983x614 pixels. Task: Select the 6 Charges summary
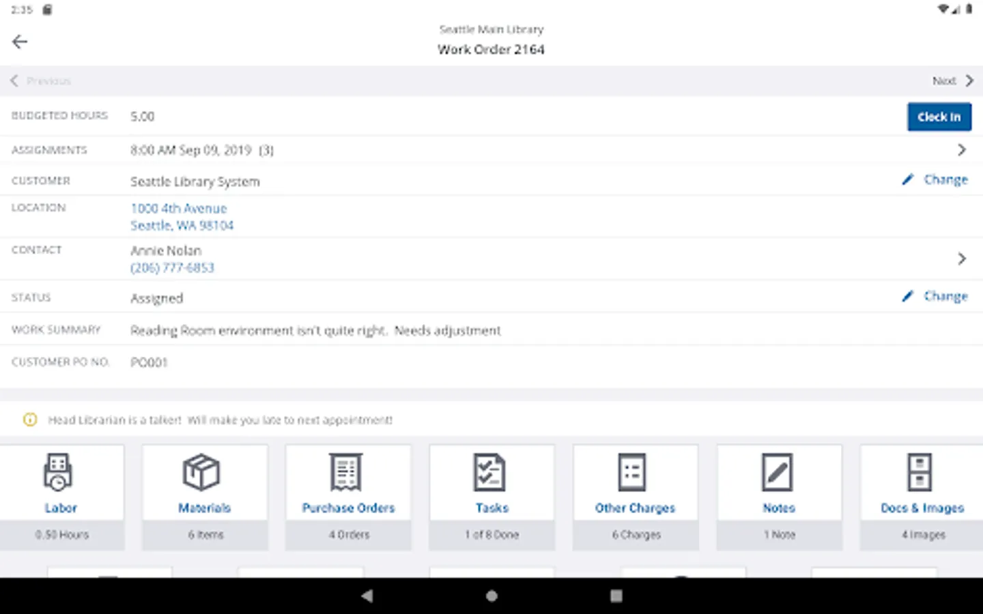pyautogui.click(x=636, y=536)
